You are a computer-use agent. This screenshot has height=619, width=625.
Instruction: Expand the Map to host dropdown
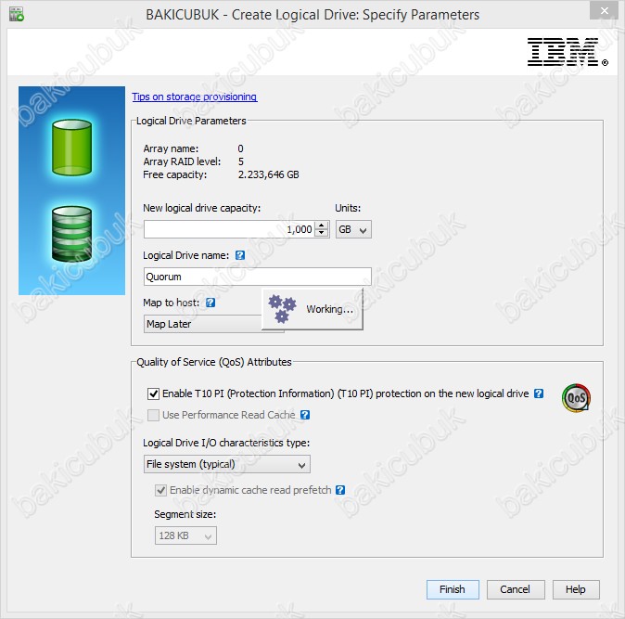(202, 324)
